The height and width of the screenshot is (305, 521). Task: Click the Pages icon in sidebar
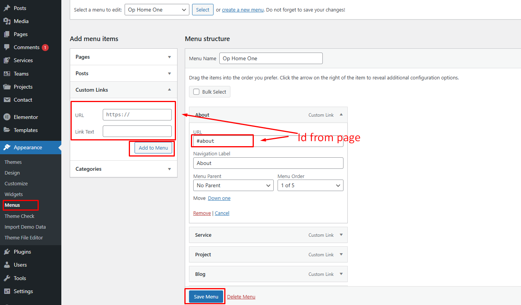(x=7, y=34)
